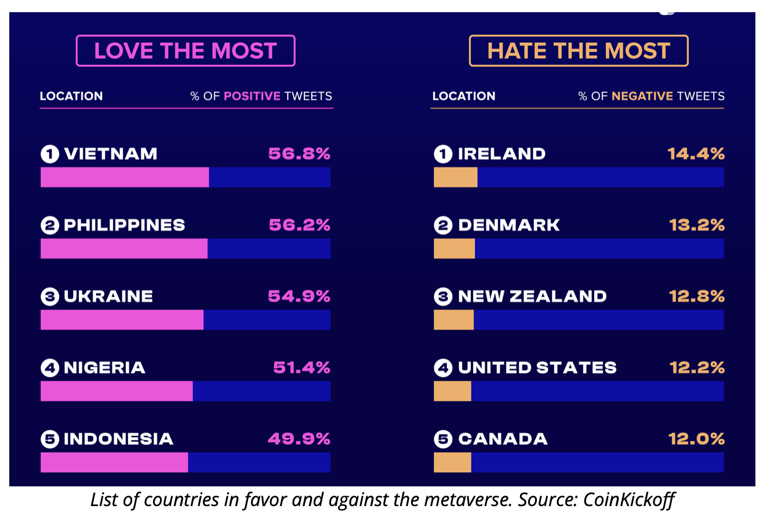The image size is (767, 520).
Task: Click the UKRAINE country label
Action: coord(108,297)
